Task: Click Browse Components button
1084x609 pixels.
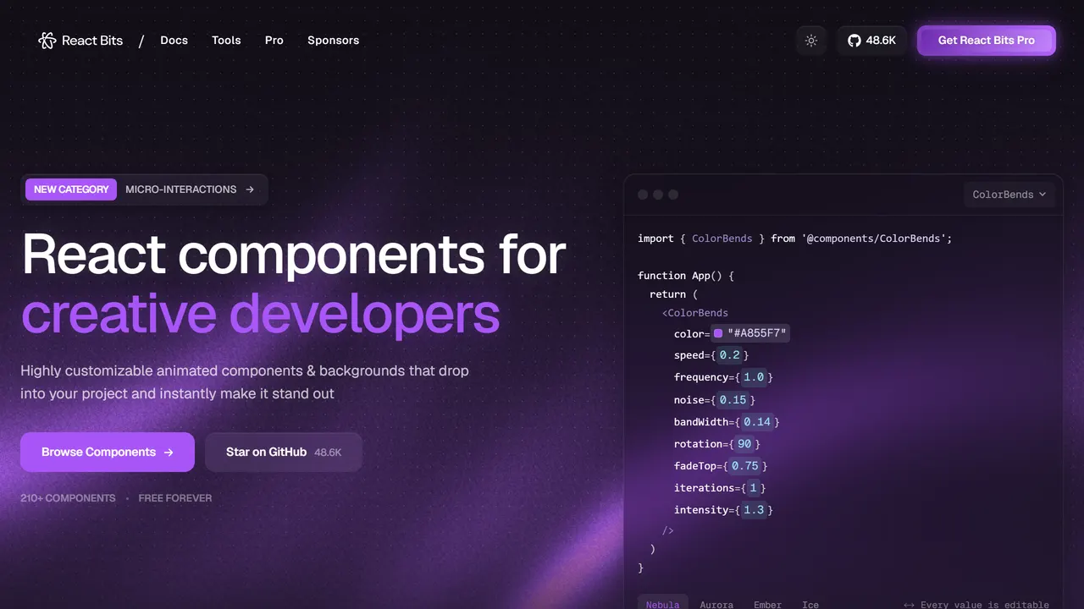Action: click(x=108, y=453)
